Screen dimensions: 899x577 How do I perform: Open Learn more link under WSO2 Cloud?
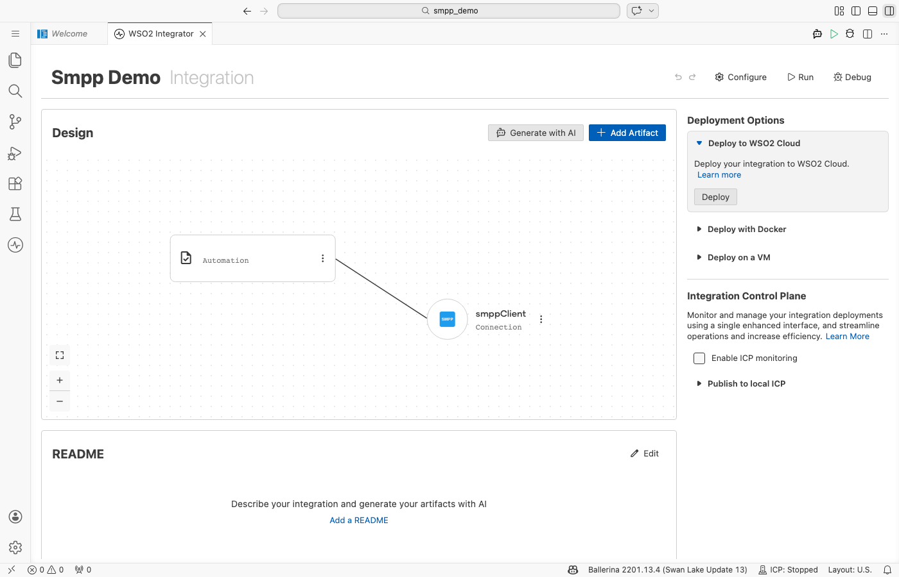[719, 175]
